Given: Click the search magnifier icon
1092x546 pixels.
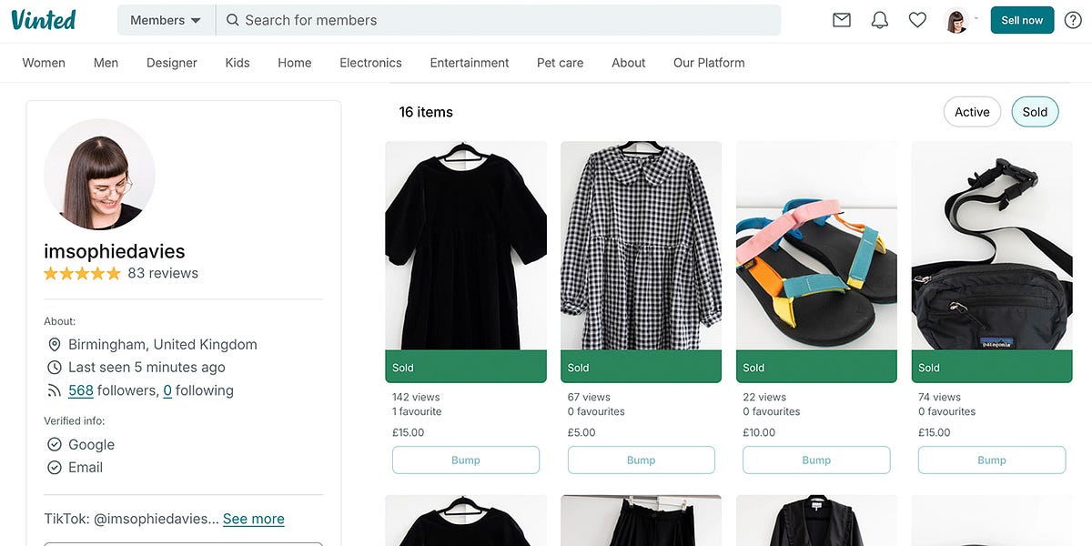Looking at the screenshot, I should pyautogui.click(x=232, y=19).
